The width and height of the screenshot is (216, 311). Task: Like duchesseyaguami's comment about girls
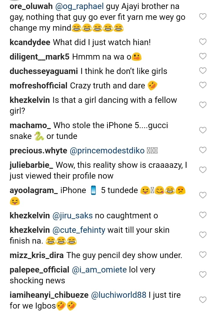click(x=203, y=71)
